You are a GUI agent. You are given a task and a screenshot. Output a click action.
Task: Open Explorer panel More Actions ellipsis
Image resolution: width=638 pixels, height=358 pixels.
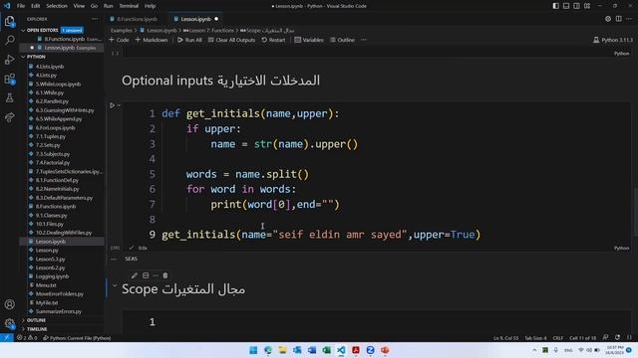95,19
